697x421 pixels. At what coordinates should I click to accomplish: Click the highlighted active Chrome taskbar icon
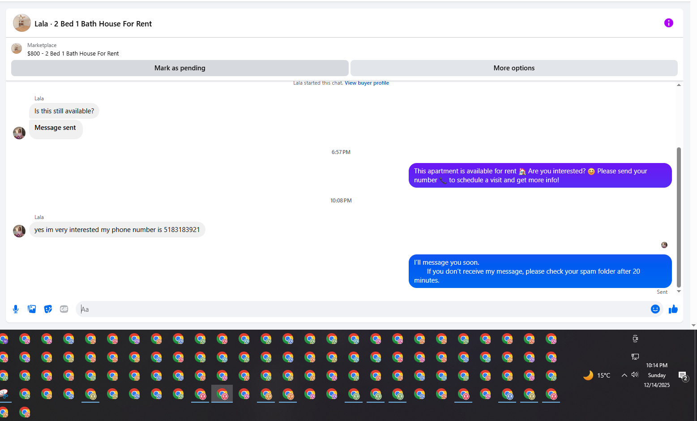(x=222, y=394)
